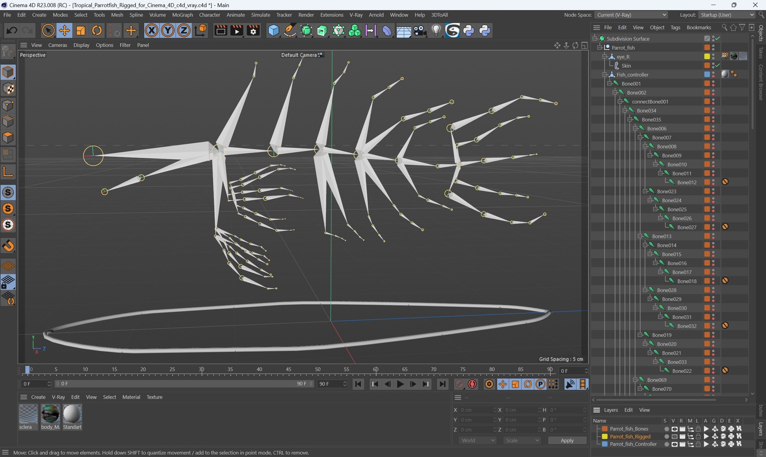
Task: Go to end of animation
Action: point(442,384)
